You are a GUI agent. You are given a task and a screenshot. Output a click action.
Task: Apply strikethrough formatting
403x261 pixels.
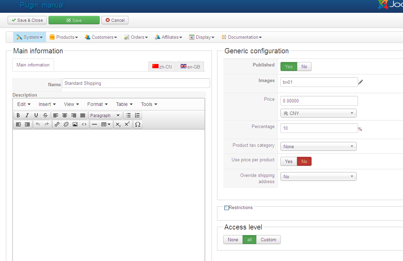click(45, 115)
